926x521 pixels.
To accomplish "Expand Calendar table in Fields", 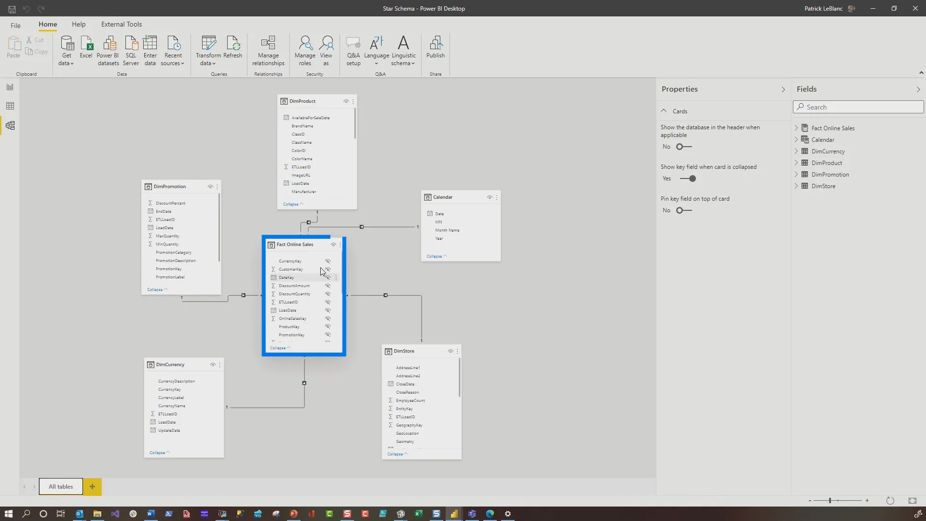I will (796, 139).
